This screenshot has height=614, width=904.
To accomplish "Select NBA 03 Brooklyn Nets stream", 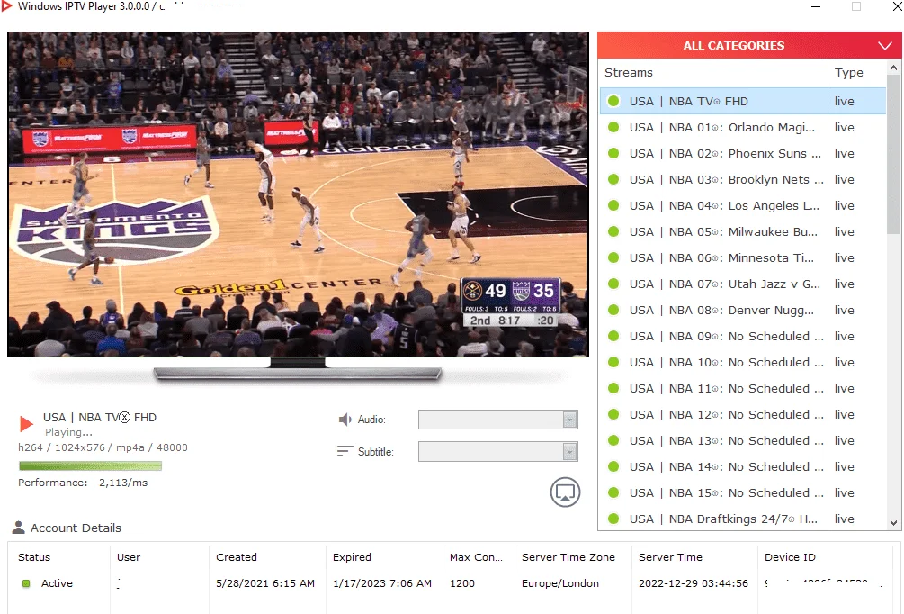I will (x=743, y=179).
